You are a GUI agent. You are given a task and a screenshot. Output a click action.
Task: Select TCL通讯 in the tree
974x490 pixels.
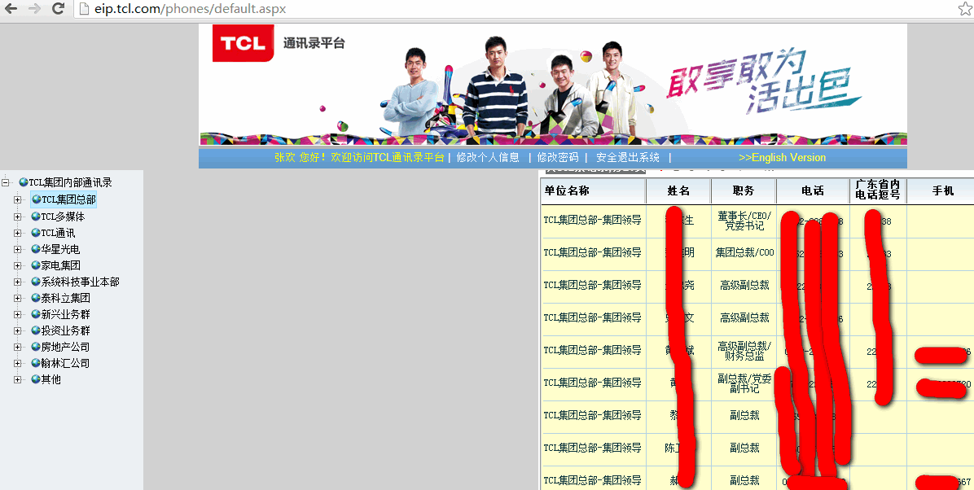(x=58, y=233)
